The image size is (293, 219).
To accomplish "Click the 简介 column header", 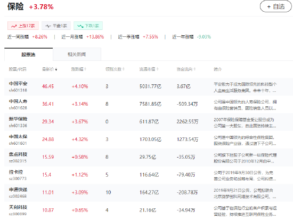I will tap(217, 69).
